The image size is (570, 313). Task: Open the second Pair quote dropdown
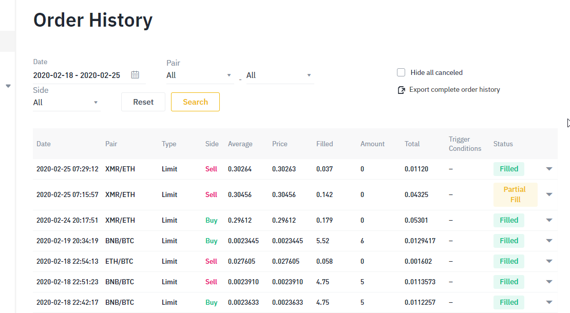coord(279,75)
